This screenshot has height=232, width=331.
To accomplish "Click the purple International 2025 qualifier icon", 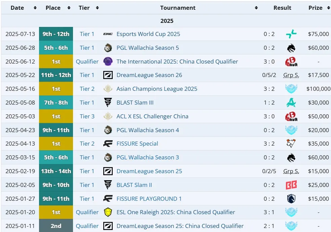I will 108,62.
